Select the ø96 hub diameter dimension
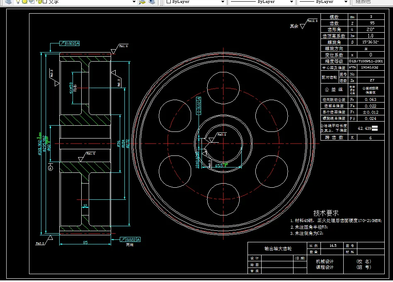The image size is (393, 282). (x=118, y=144)
